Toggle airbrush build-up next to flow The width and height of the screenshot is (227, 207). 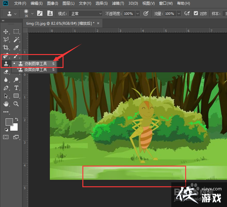[x=187, y=14]
